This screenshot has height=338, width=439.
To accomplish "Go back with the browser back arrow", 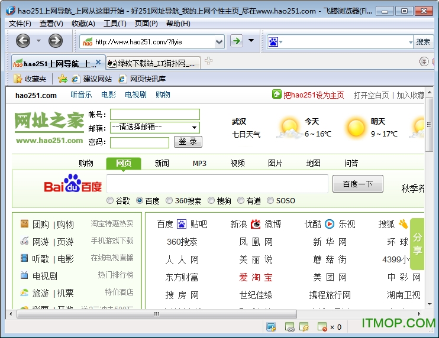I will coord(23,41).
